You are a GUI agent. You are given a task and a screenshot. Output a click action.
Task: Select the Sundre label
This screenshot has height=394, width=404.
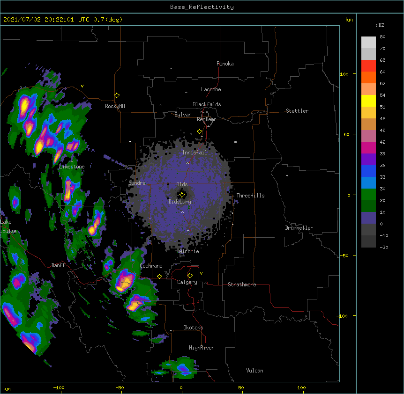point(137,183)
